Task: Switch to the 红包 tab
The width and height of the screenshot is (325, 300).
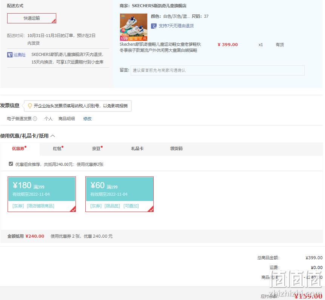Action: pos(58,148)
